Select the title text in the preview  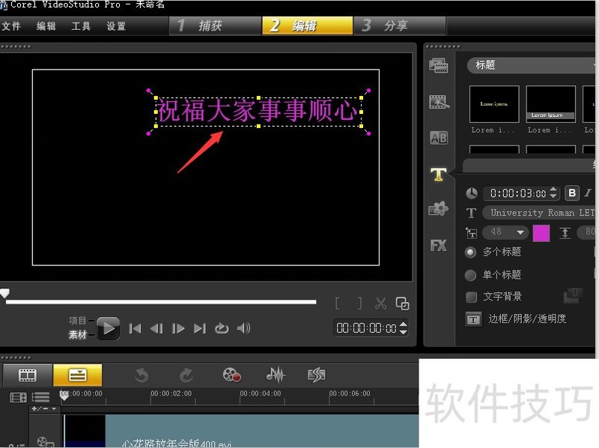coord(258,111)
